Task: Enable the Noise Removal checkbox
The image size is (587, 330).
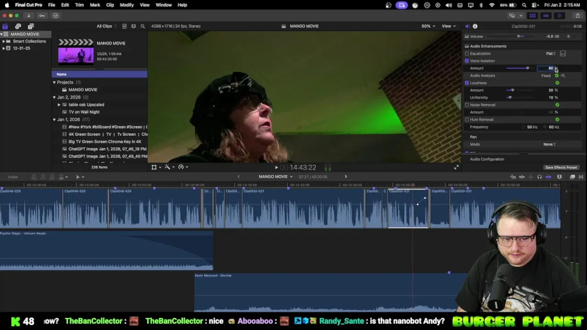Action: coord(467,105)
